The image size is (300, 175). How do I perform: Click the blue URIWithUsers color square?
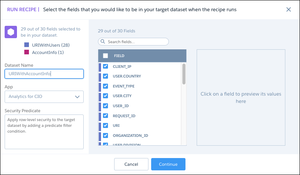click(x=27, y=45)
